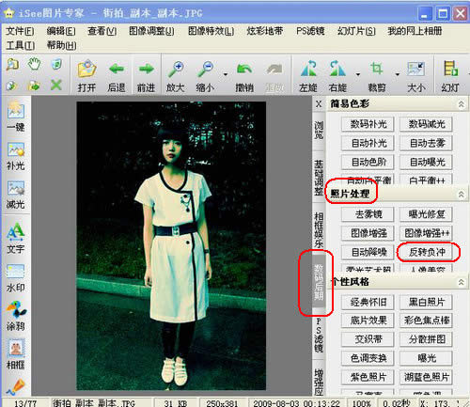The height and width of the screenshot is (407, 470).
Task: Open the 涂鸦 doodle tool
Action: coord(16,316)
